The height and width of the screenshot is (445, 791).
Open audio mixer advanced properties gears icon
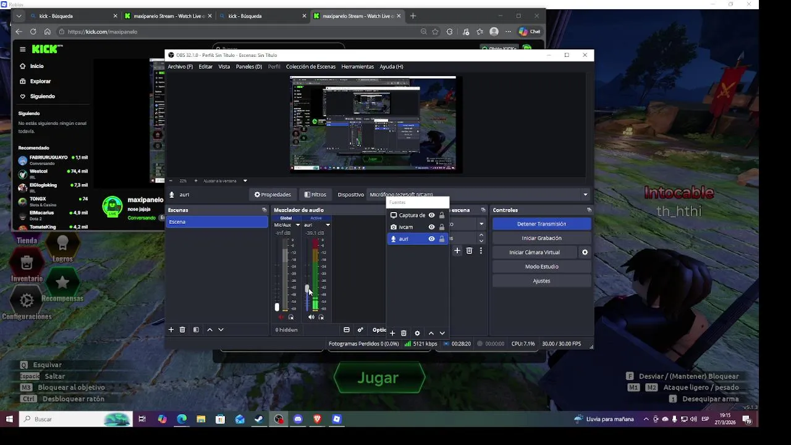(x=360, y=330)
